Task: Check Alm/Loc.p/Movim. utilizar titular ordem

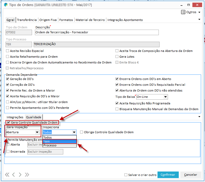Action: tap(7, 102)
